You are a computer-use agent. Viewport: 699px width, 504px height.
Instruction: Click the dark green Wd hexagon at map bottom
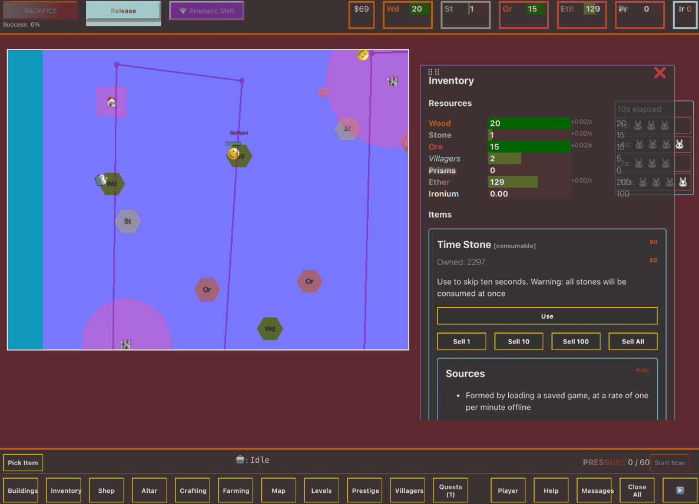pos(270,329)
